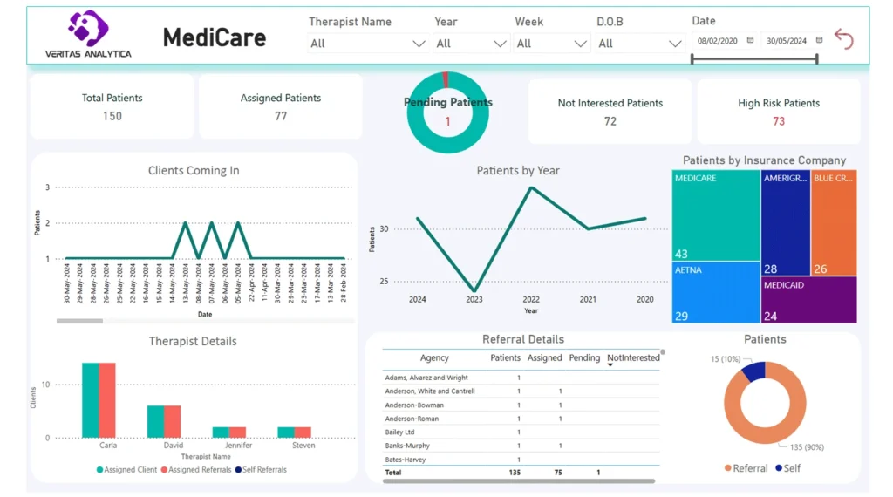The width and height of the screenshot is (893, 497).
Task: Open the start date calendar picker icon
Action: pos(750,40)
